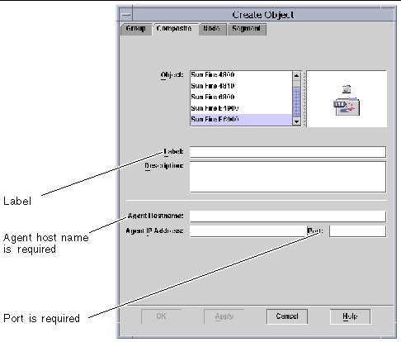
Task: Open the Node tab
Action: coord(212,29)
